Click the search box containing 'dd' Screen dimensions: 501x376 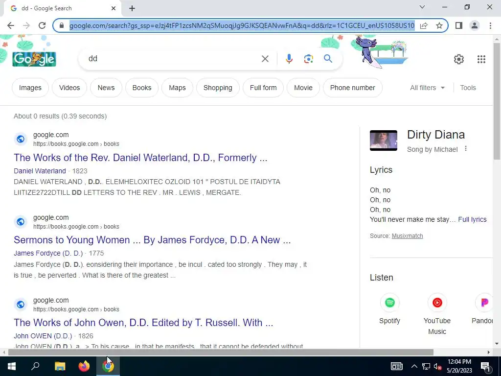pyautogui.click(x=173, y=59)
